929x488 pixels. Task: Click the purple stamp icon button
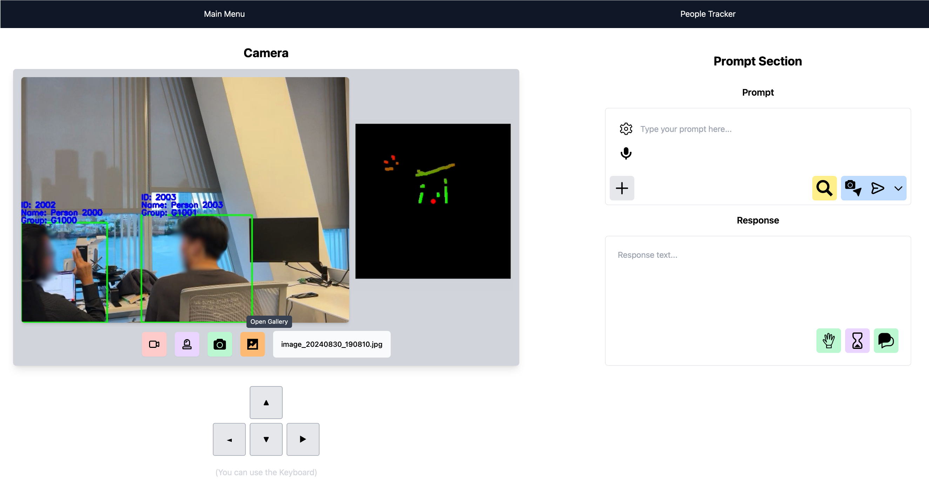coord(187,344)
